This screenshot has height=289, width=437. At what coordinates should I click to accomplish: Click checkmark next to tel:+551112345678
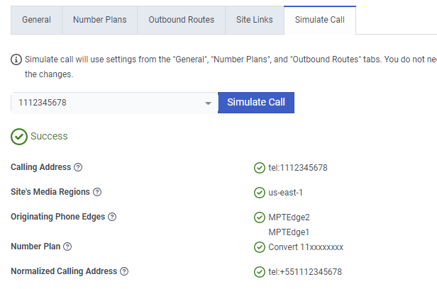(x=260, y=272)
